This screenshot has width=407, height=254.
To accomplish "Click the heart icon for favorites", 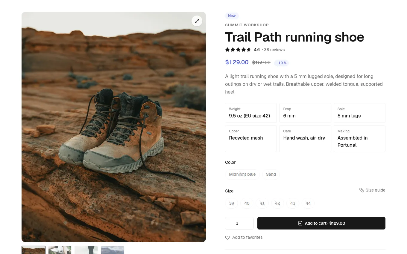I will pos(227,238).
